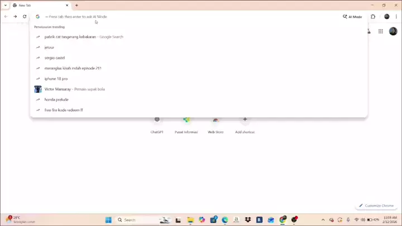Click the Windows Start button
This screenshot has width=402, height=226.
108,220
